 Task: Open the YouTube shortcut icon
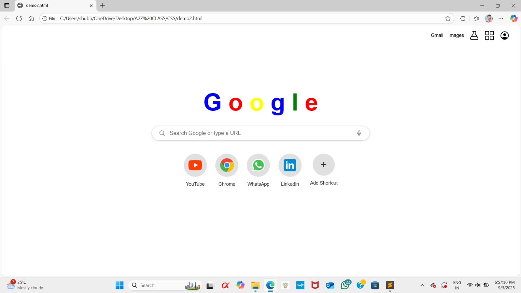[195, 165]
